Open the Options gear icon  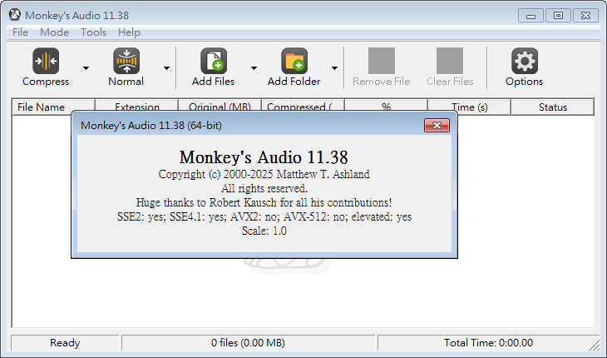(x=525, y=61)
